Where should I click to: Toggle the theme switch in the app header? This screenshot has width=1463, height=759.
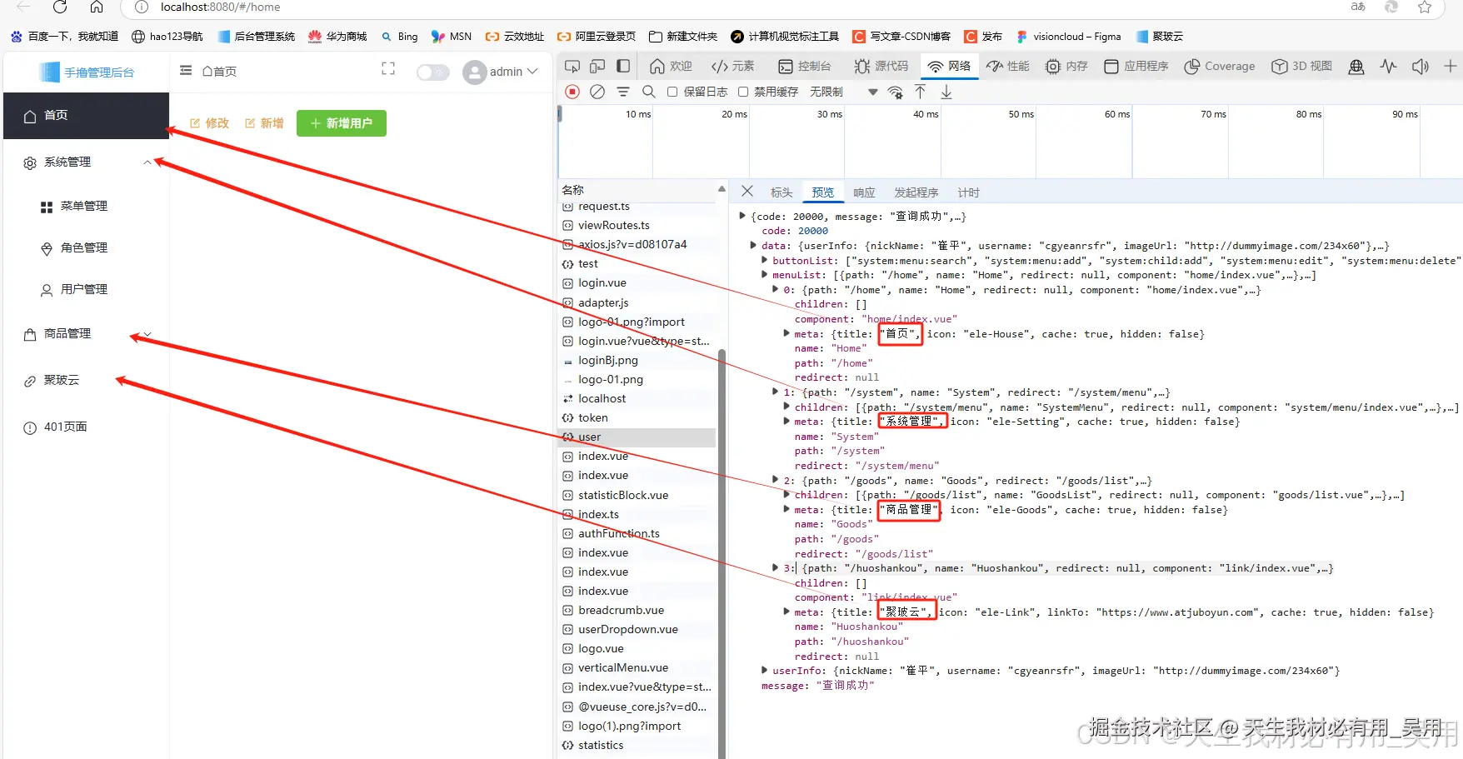pos(432,72)
